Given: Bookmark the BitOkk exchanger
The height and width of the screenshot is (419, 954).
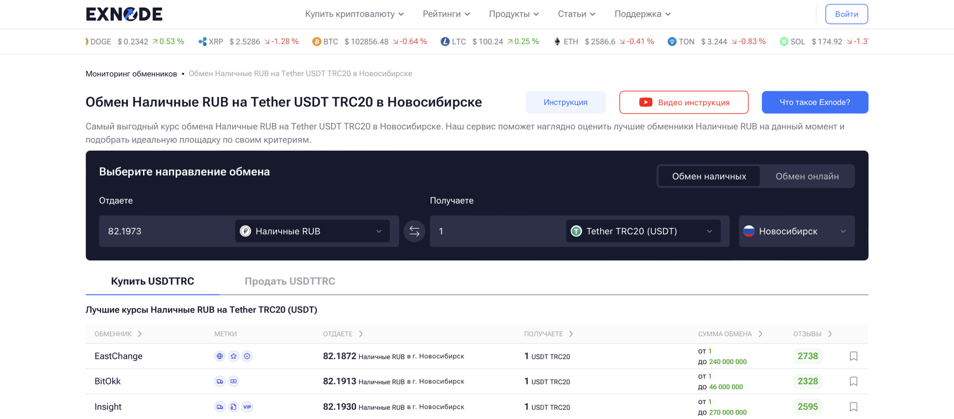Looking at the screenshot, I should [x=854, y=381].
